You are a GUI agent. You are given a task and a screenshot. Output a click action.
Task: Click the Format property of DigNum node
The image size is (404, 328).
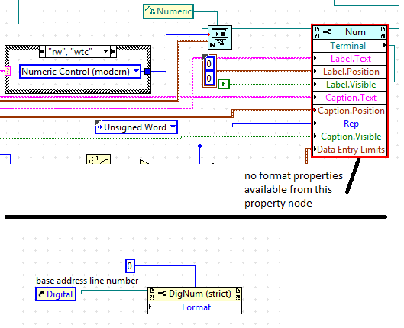(195, 307)
